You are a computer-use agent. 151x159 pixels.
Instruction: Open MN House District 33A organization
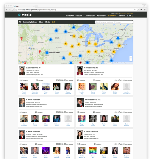(x=93, y=100)
